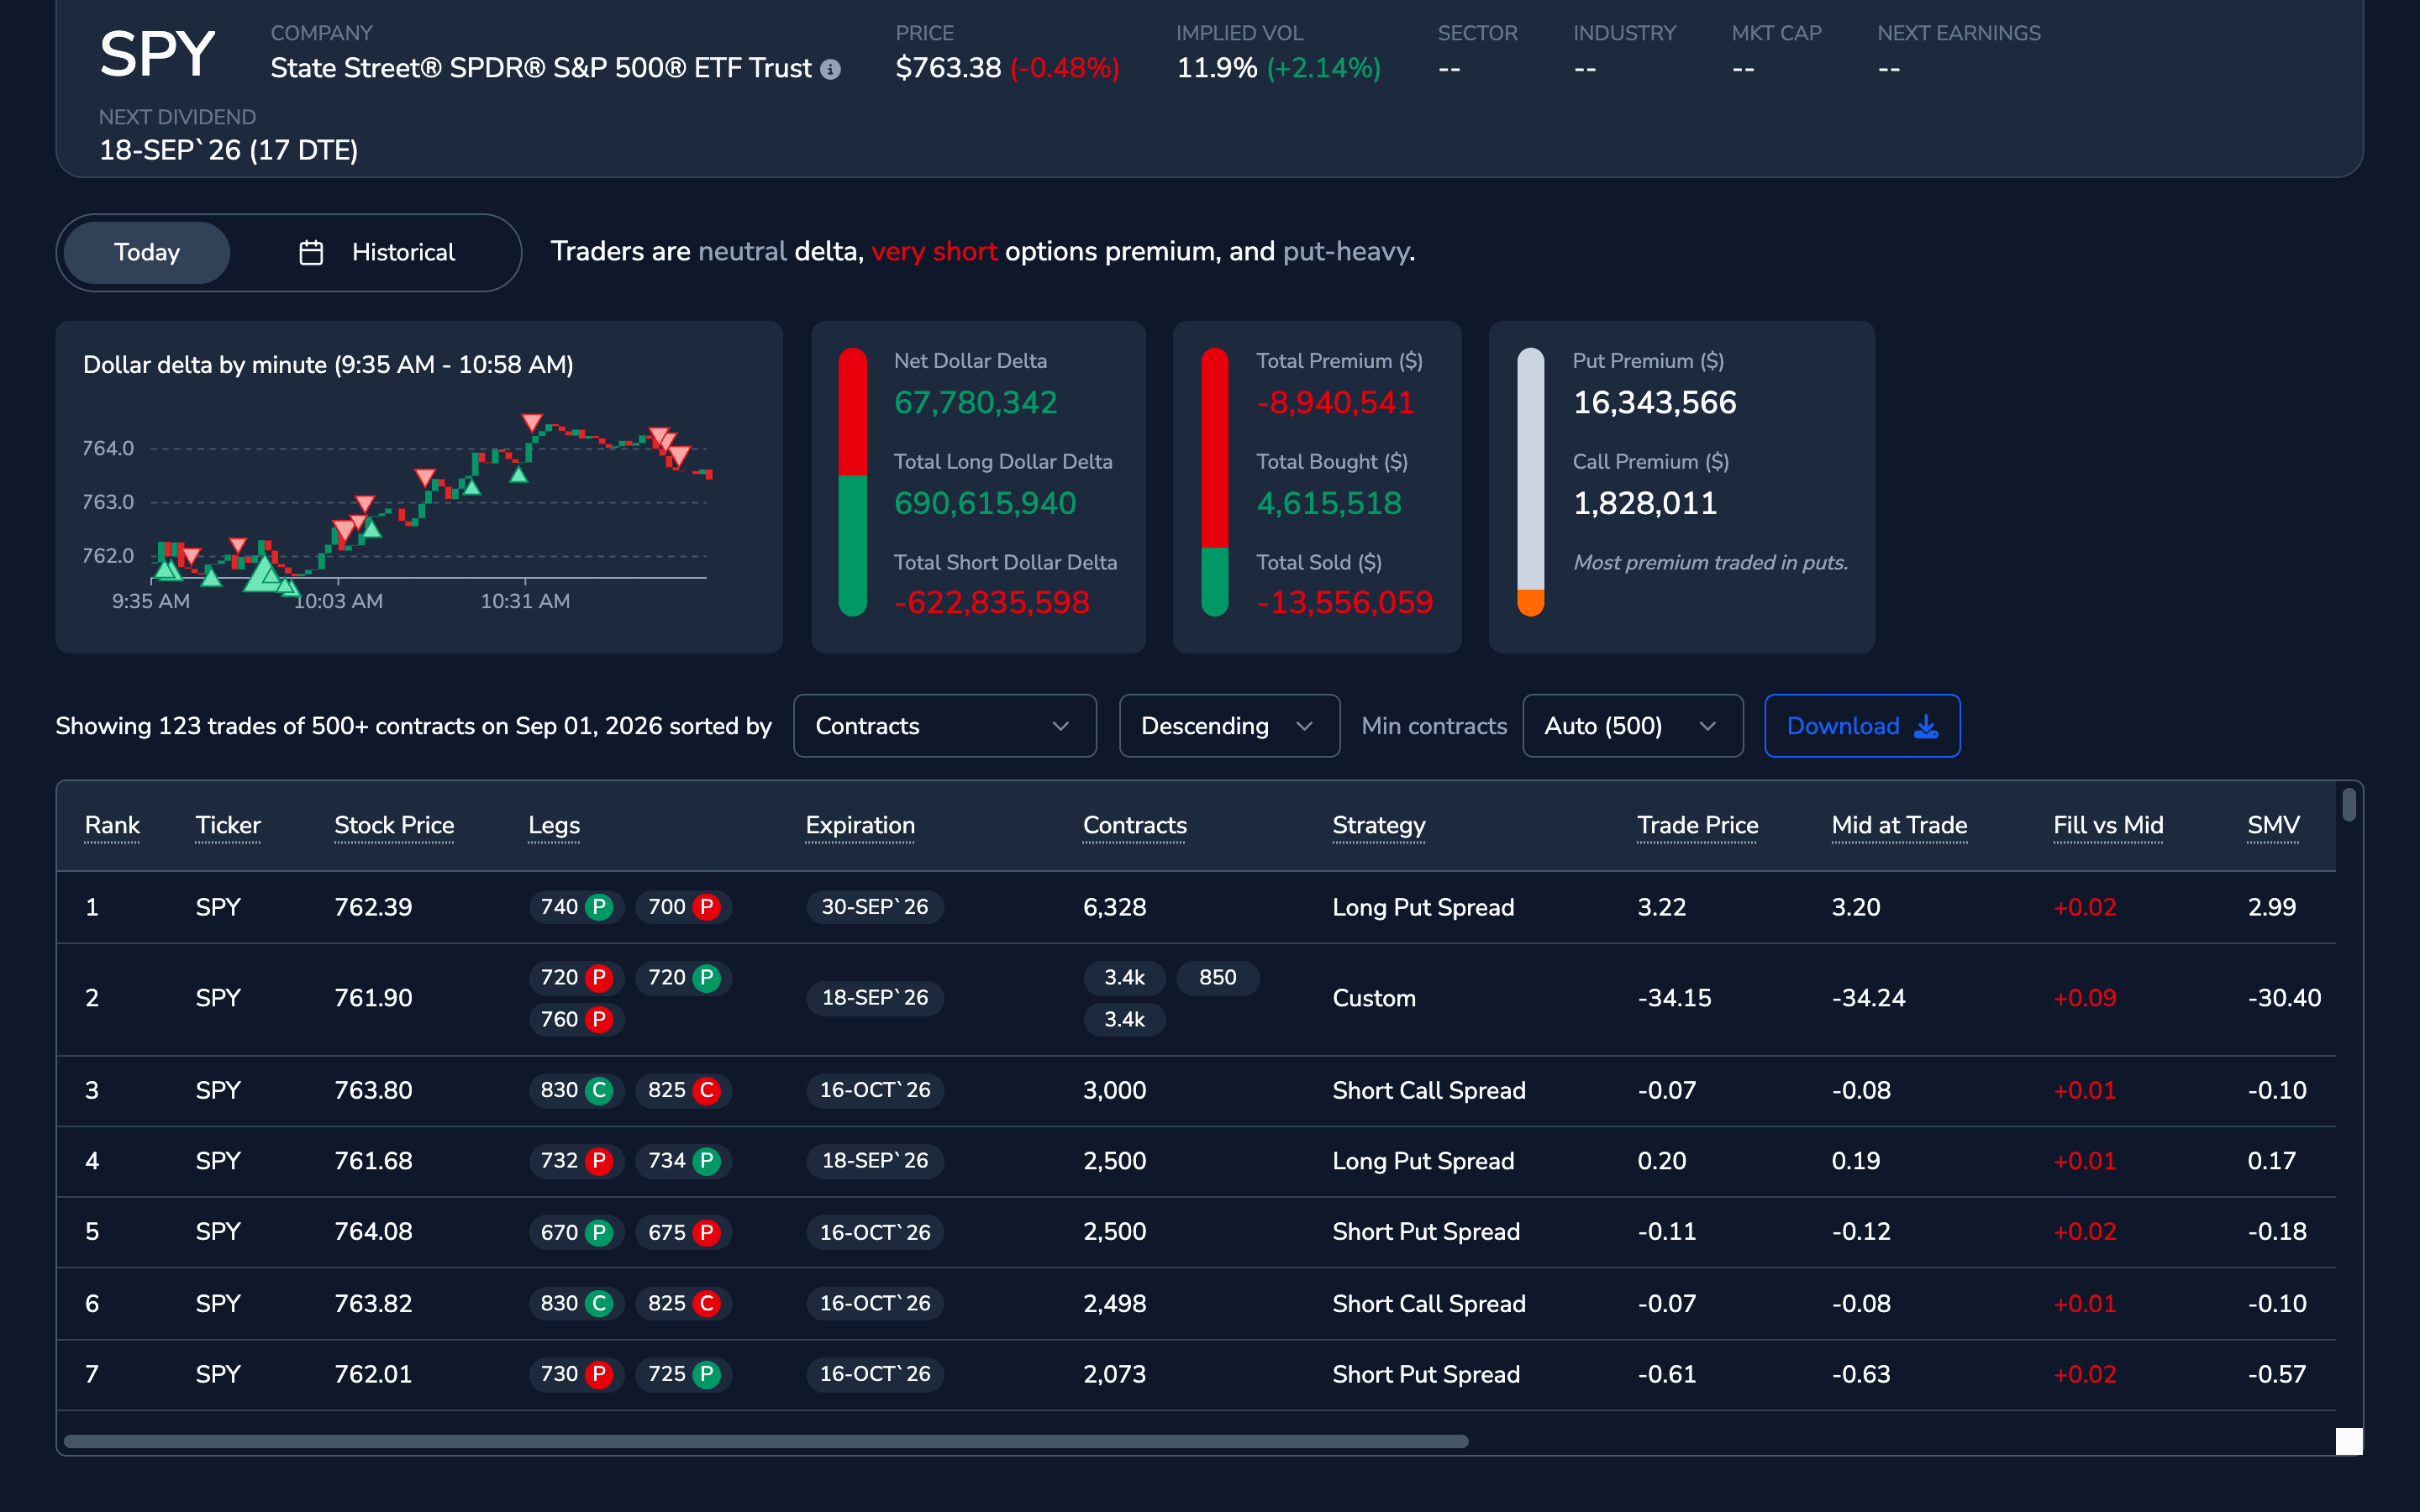This screenshot has width=2420, height=1512.
Task: Click the 10:31 AM label on the delta chart
Action: pos(525,601)
